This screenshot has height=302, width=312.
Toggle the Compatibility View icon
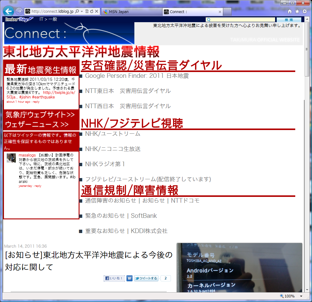(x=87, y=11)
